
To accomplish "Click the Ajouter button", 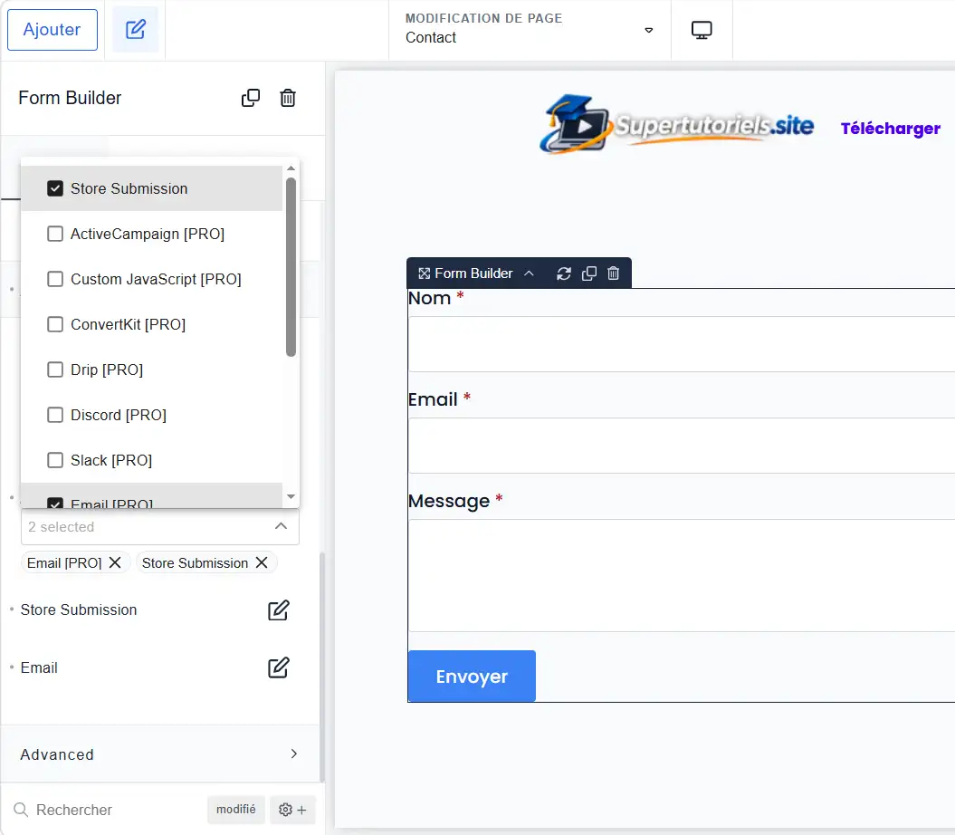I will point(53,29).
